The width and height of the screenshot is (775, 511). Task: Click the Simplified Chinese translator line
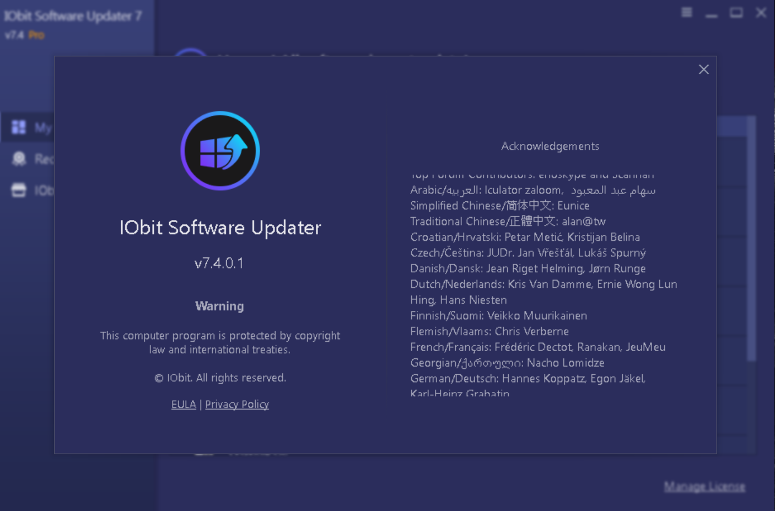click(500, 206)
